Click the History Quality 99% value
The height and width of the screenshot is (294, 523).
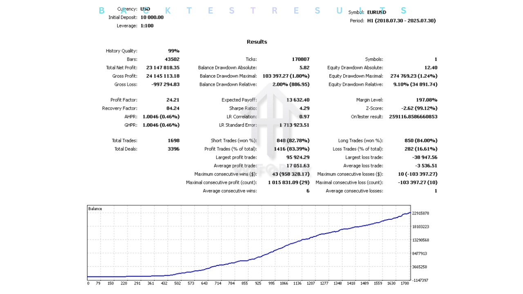click(174, 51)
